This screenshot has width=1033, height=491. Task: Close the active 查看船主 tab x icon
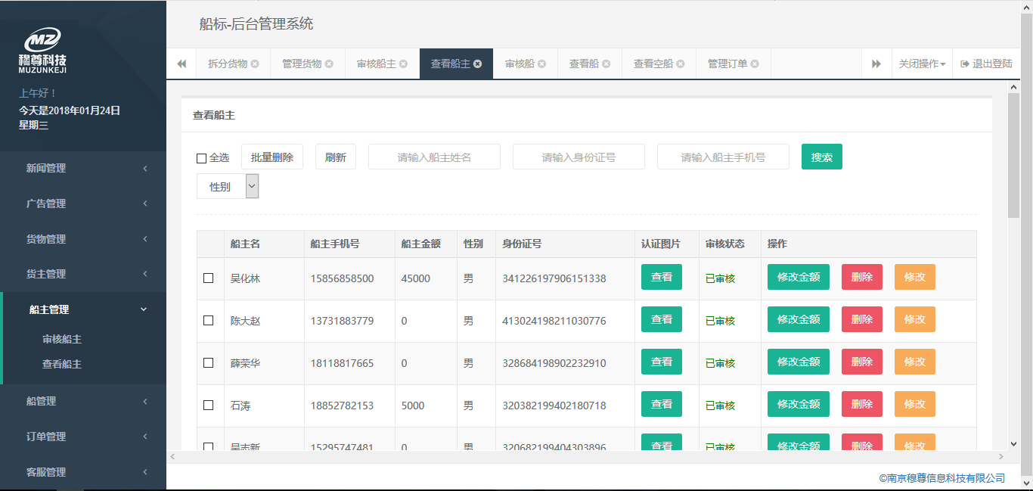pyautogui.click(x=477, y=64)
